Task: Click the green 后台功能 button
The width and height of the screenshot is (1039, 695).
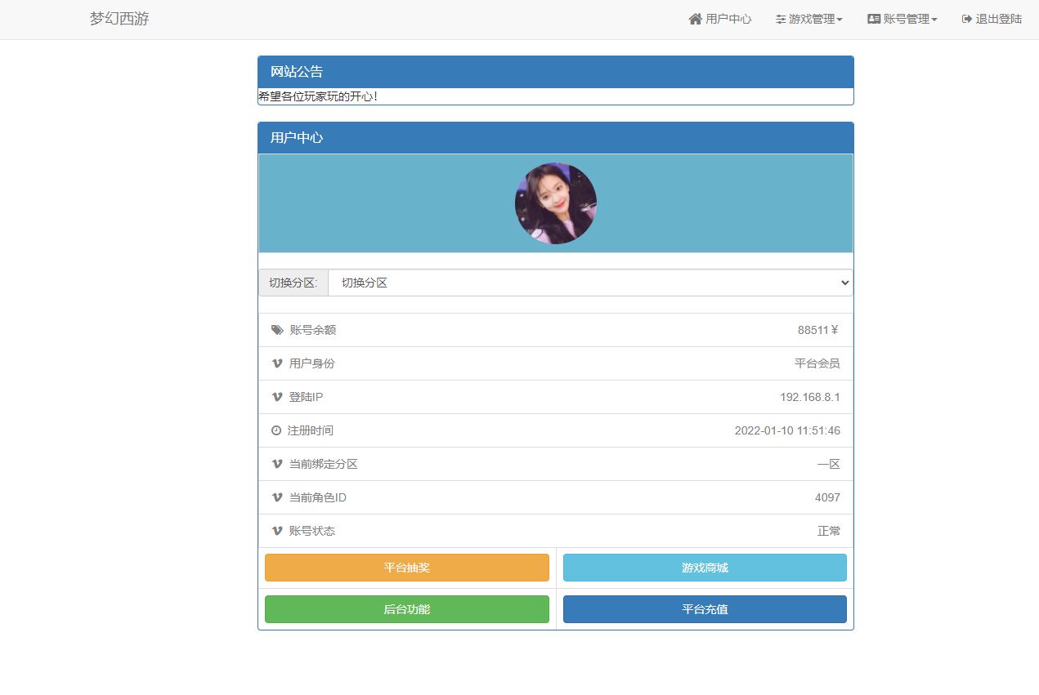Action: tap(406, 609)
